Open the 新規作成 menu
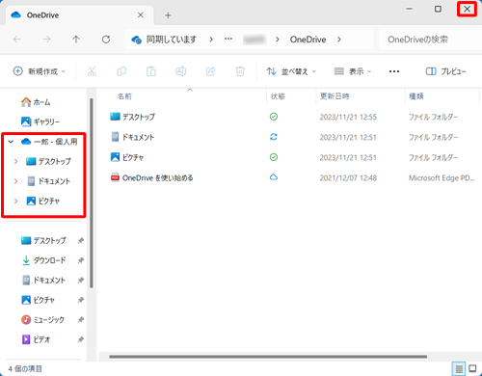Viewport: 482px width, 376px height. click(40, 71)
